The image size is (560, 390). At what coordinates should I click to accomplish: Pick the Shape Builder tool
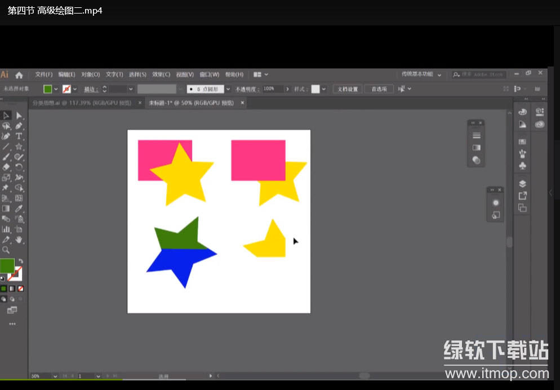point(19,188)
